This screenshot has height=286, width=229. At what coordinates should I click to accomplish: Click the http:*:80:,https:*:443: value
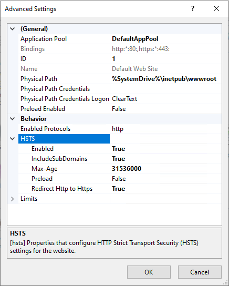(x=141, y=49)
